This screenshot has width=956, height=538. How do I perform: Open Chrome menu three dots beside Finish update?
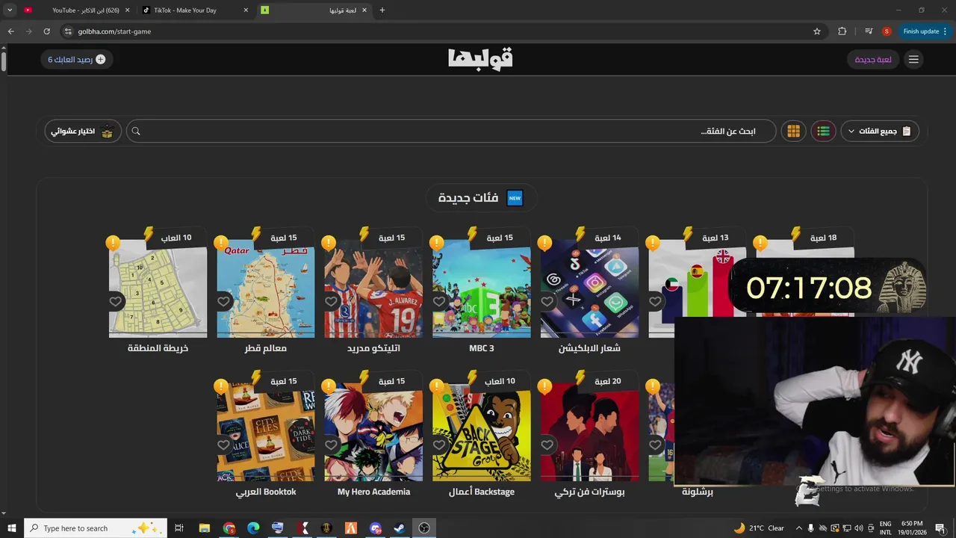pos(945,31)
